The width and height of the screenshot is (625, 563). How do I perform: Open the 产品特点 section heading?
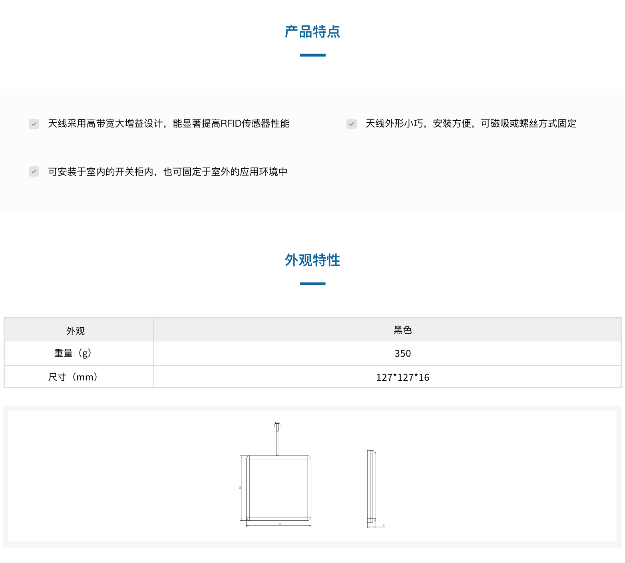tap(312, 32)
